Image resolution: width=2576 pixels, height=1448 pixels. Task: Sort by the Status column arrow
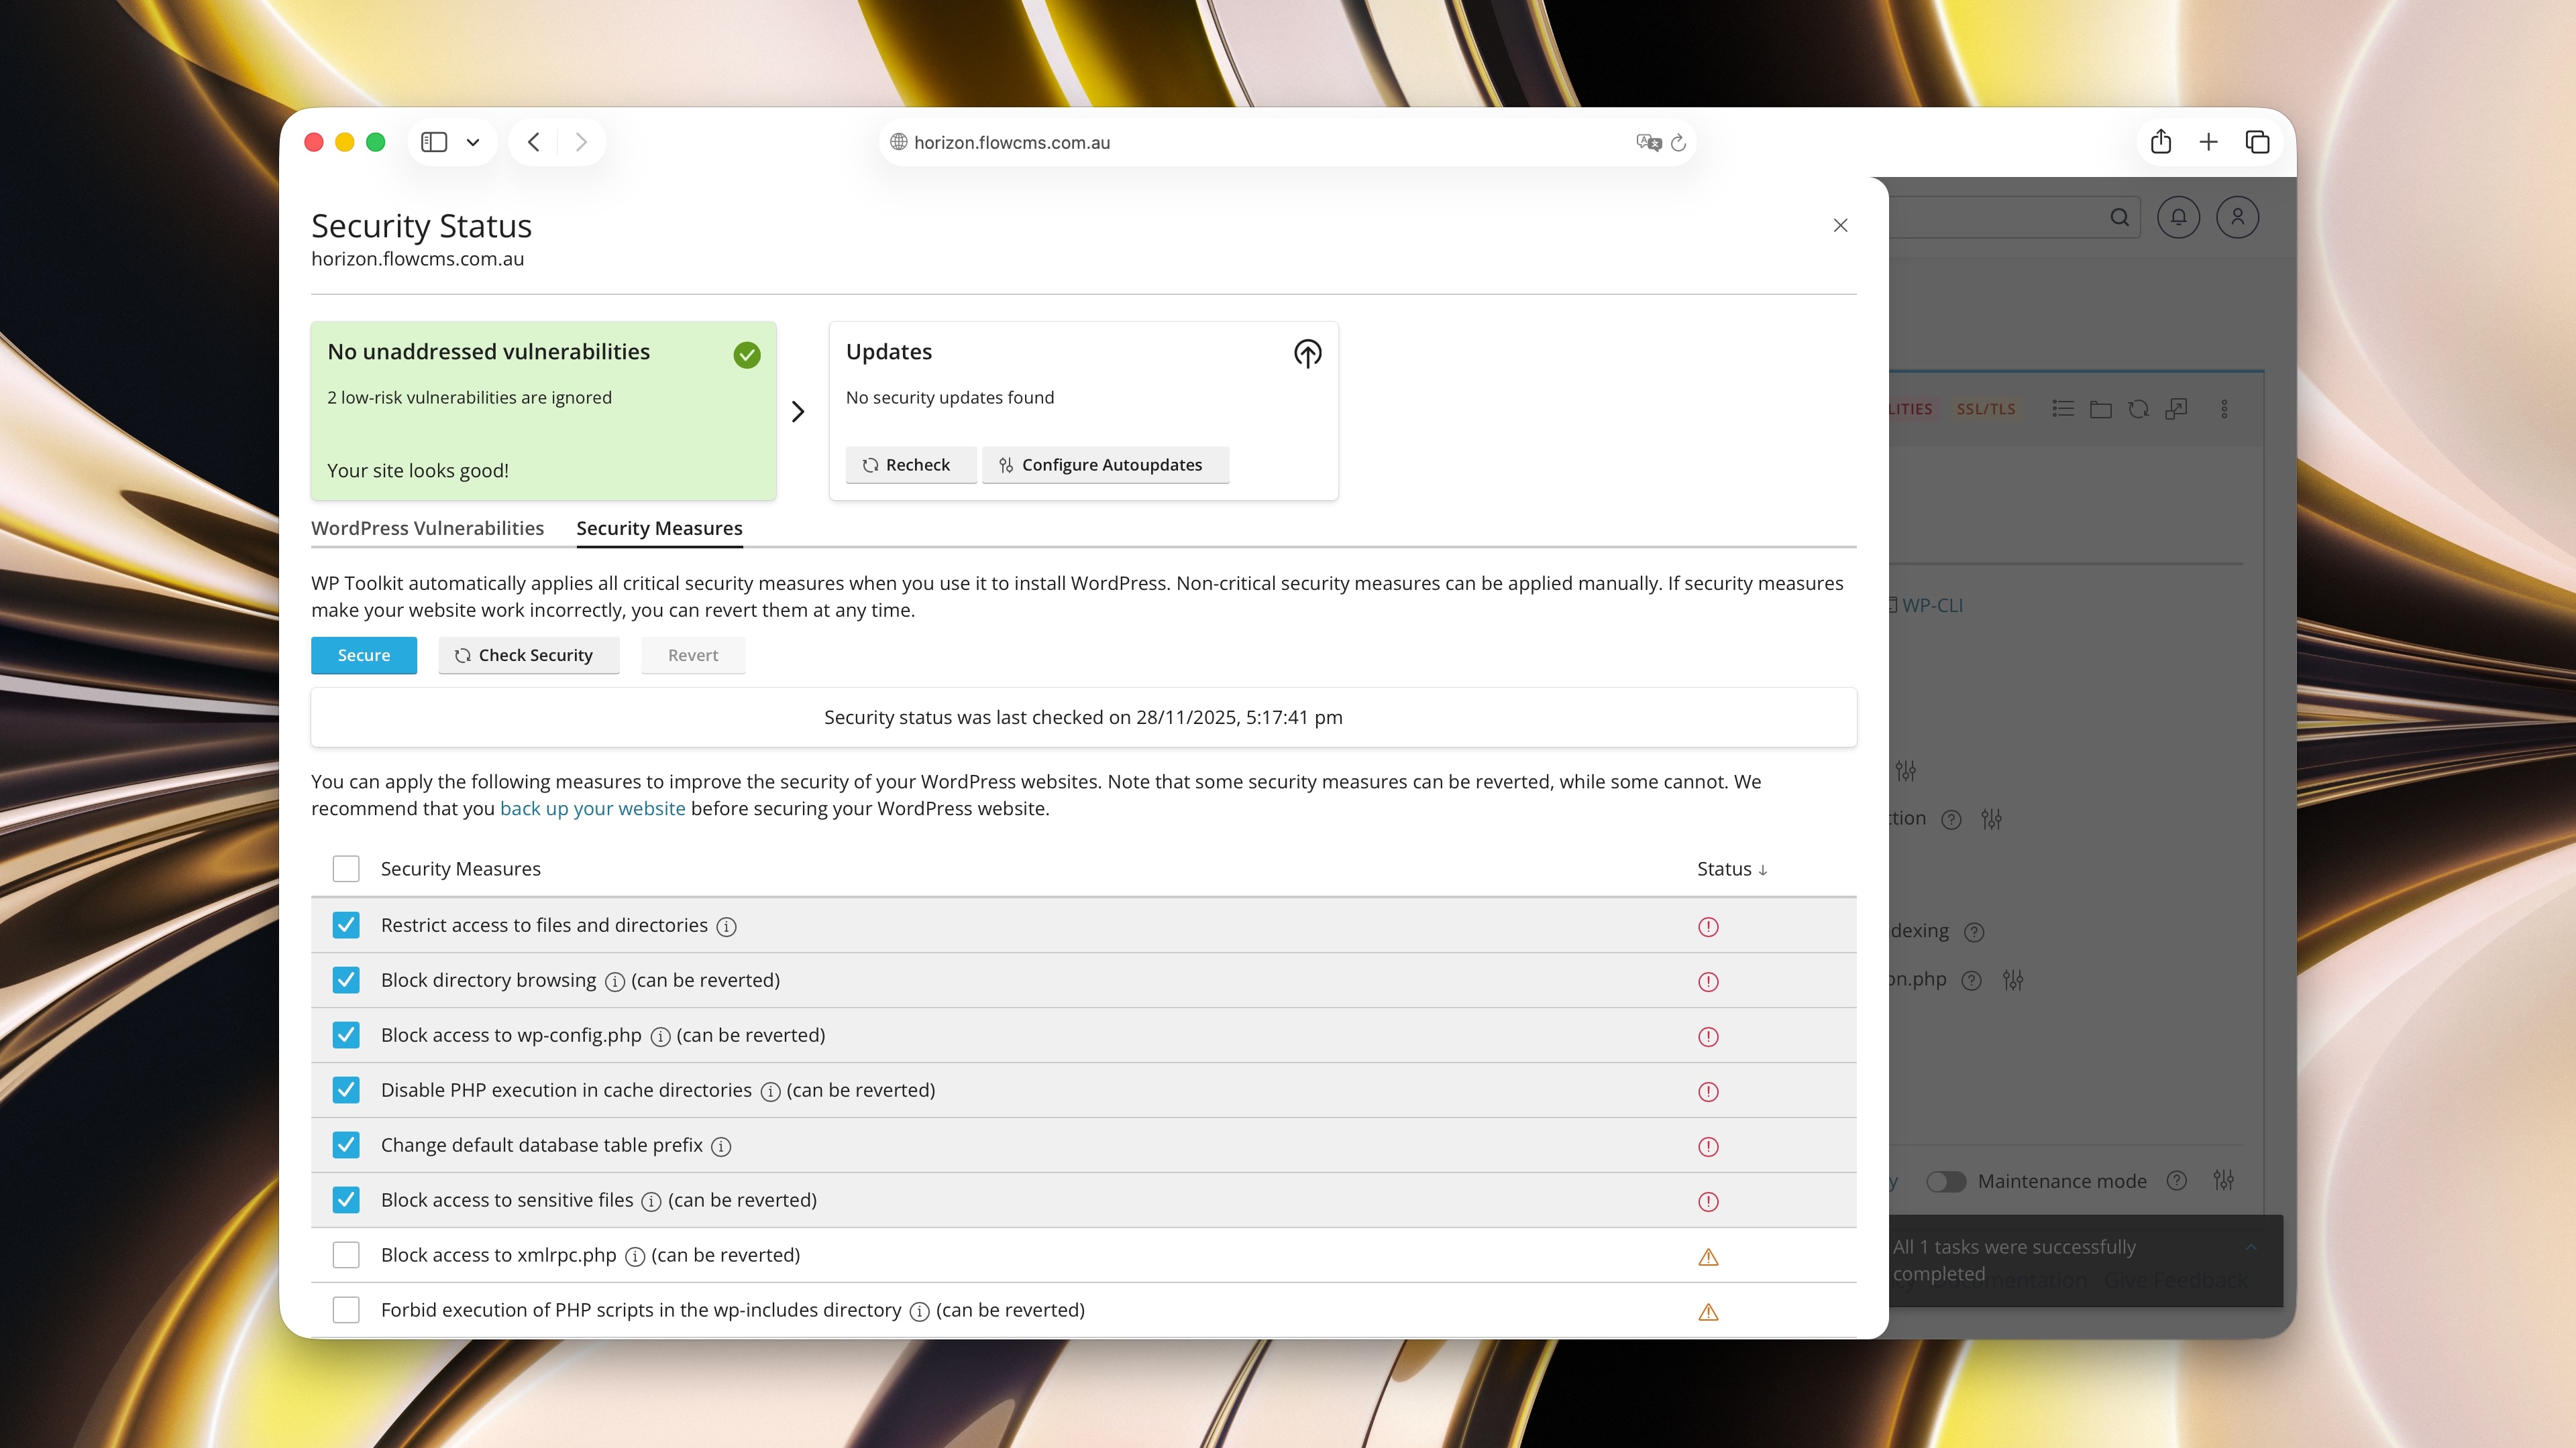coord(1762,869)
